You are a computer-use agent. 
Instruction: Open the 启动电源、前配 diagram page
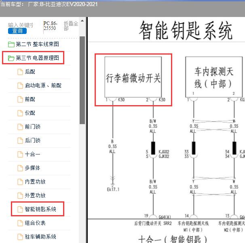[43, 85]
